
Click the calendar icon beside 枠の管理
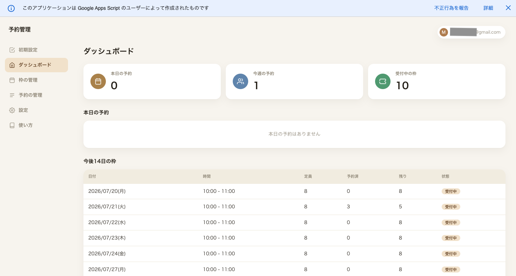tap(12, 80)
